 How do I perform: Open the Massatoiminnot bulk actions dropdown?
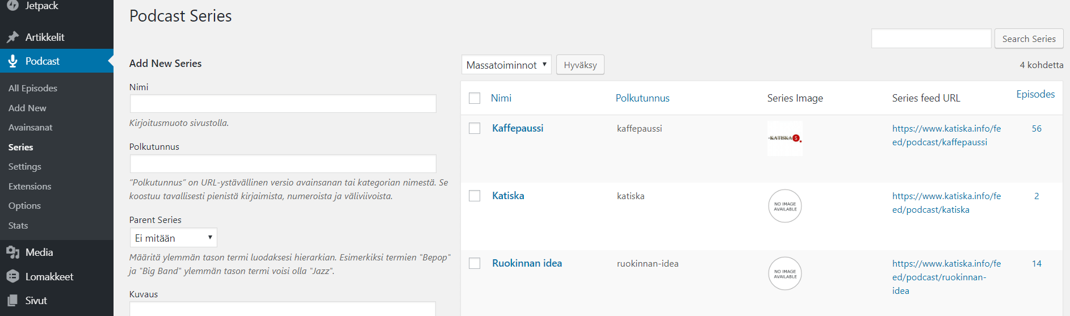tap(506, 65)
